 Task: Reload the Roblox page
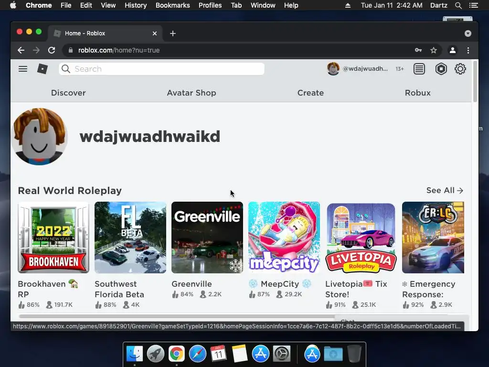click(52, 50)
